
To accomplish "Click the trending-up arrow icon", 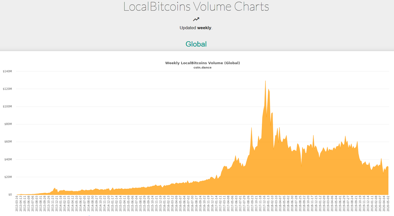I will point(196,19).
